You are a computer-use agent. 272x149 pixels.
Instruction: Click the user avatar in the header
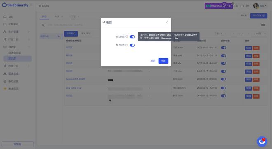(x=256, y=6)
